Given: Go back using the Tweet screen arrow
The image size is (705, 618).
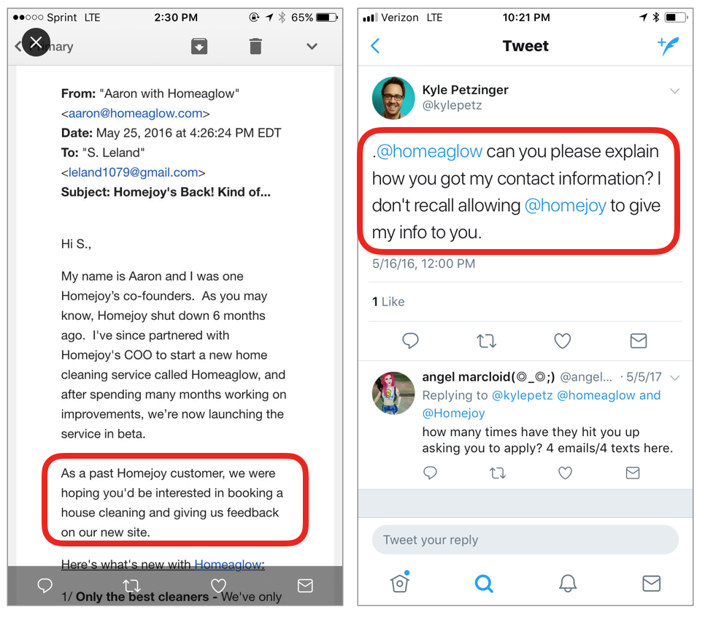Looking at the screenshot, I should click(375, 45).
